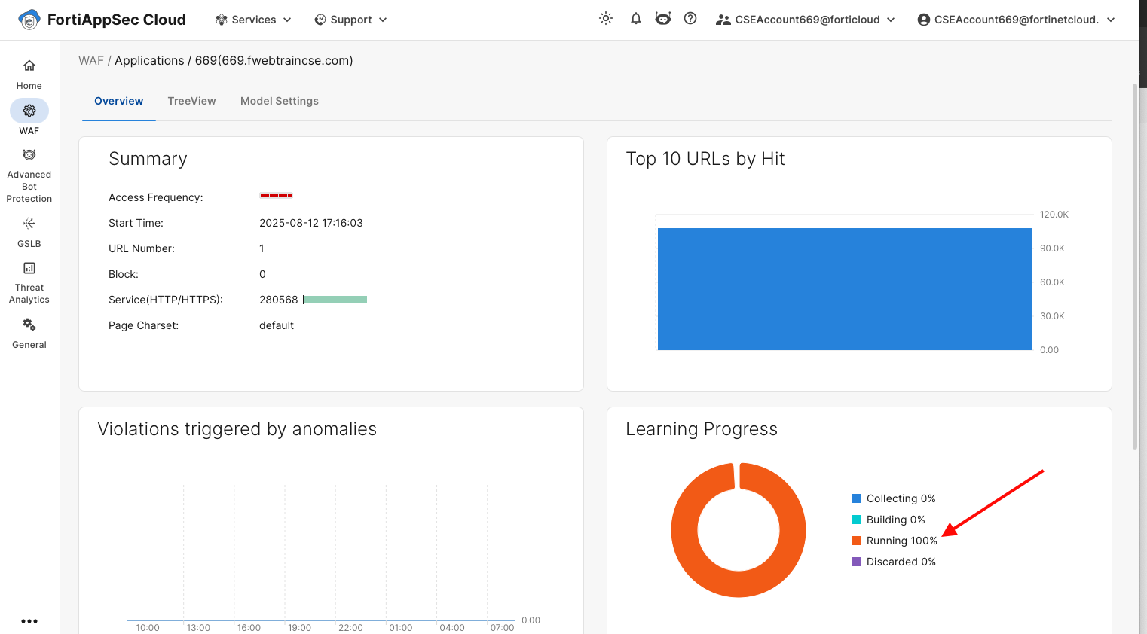Click the URL Number label
1147x634 pixels.
click(x=142, y=248)
